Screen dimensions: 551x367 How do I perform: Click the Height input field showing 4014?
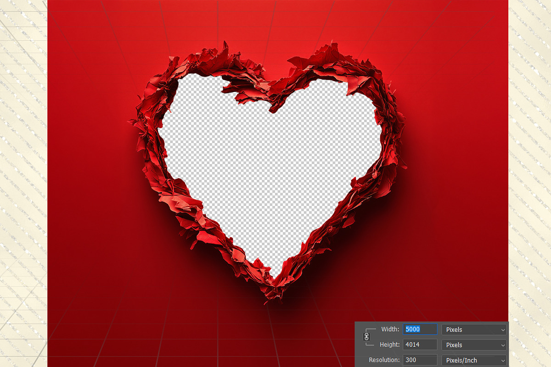[420, 345]
